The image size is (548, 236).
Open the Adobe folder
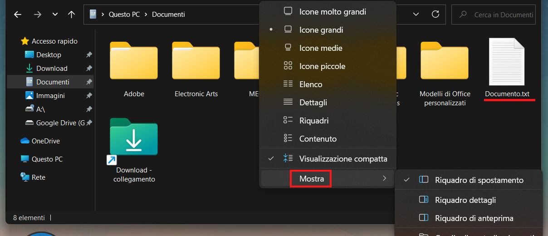[x=134, y=68]
